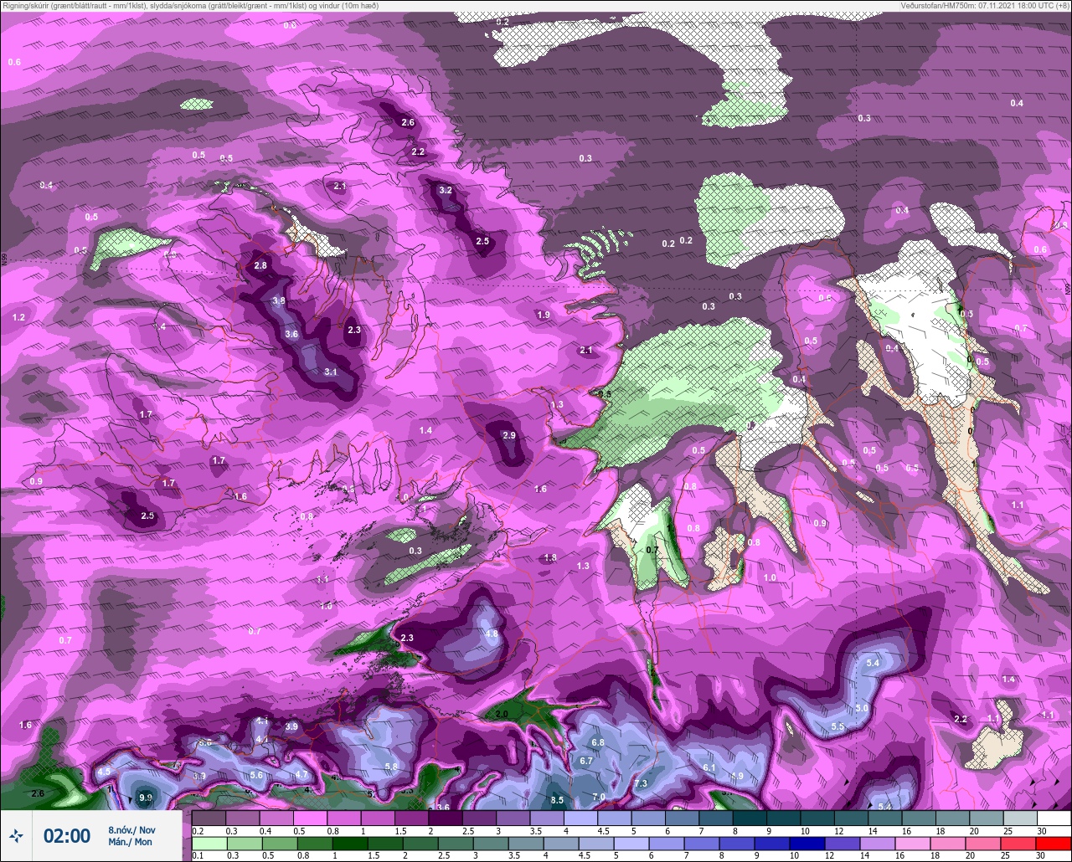
Task: Select the bright red swatch at 30 in lower legend
Action: click(1054, 843)
